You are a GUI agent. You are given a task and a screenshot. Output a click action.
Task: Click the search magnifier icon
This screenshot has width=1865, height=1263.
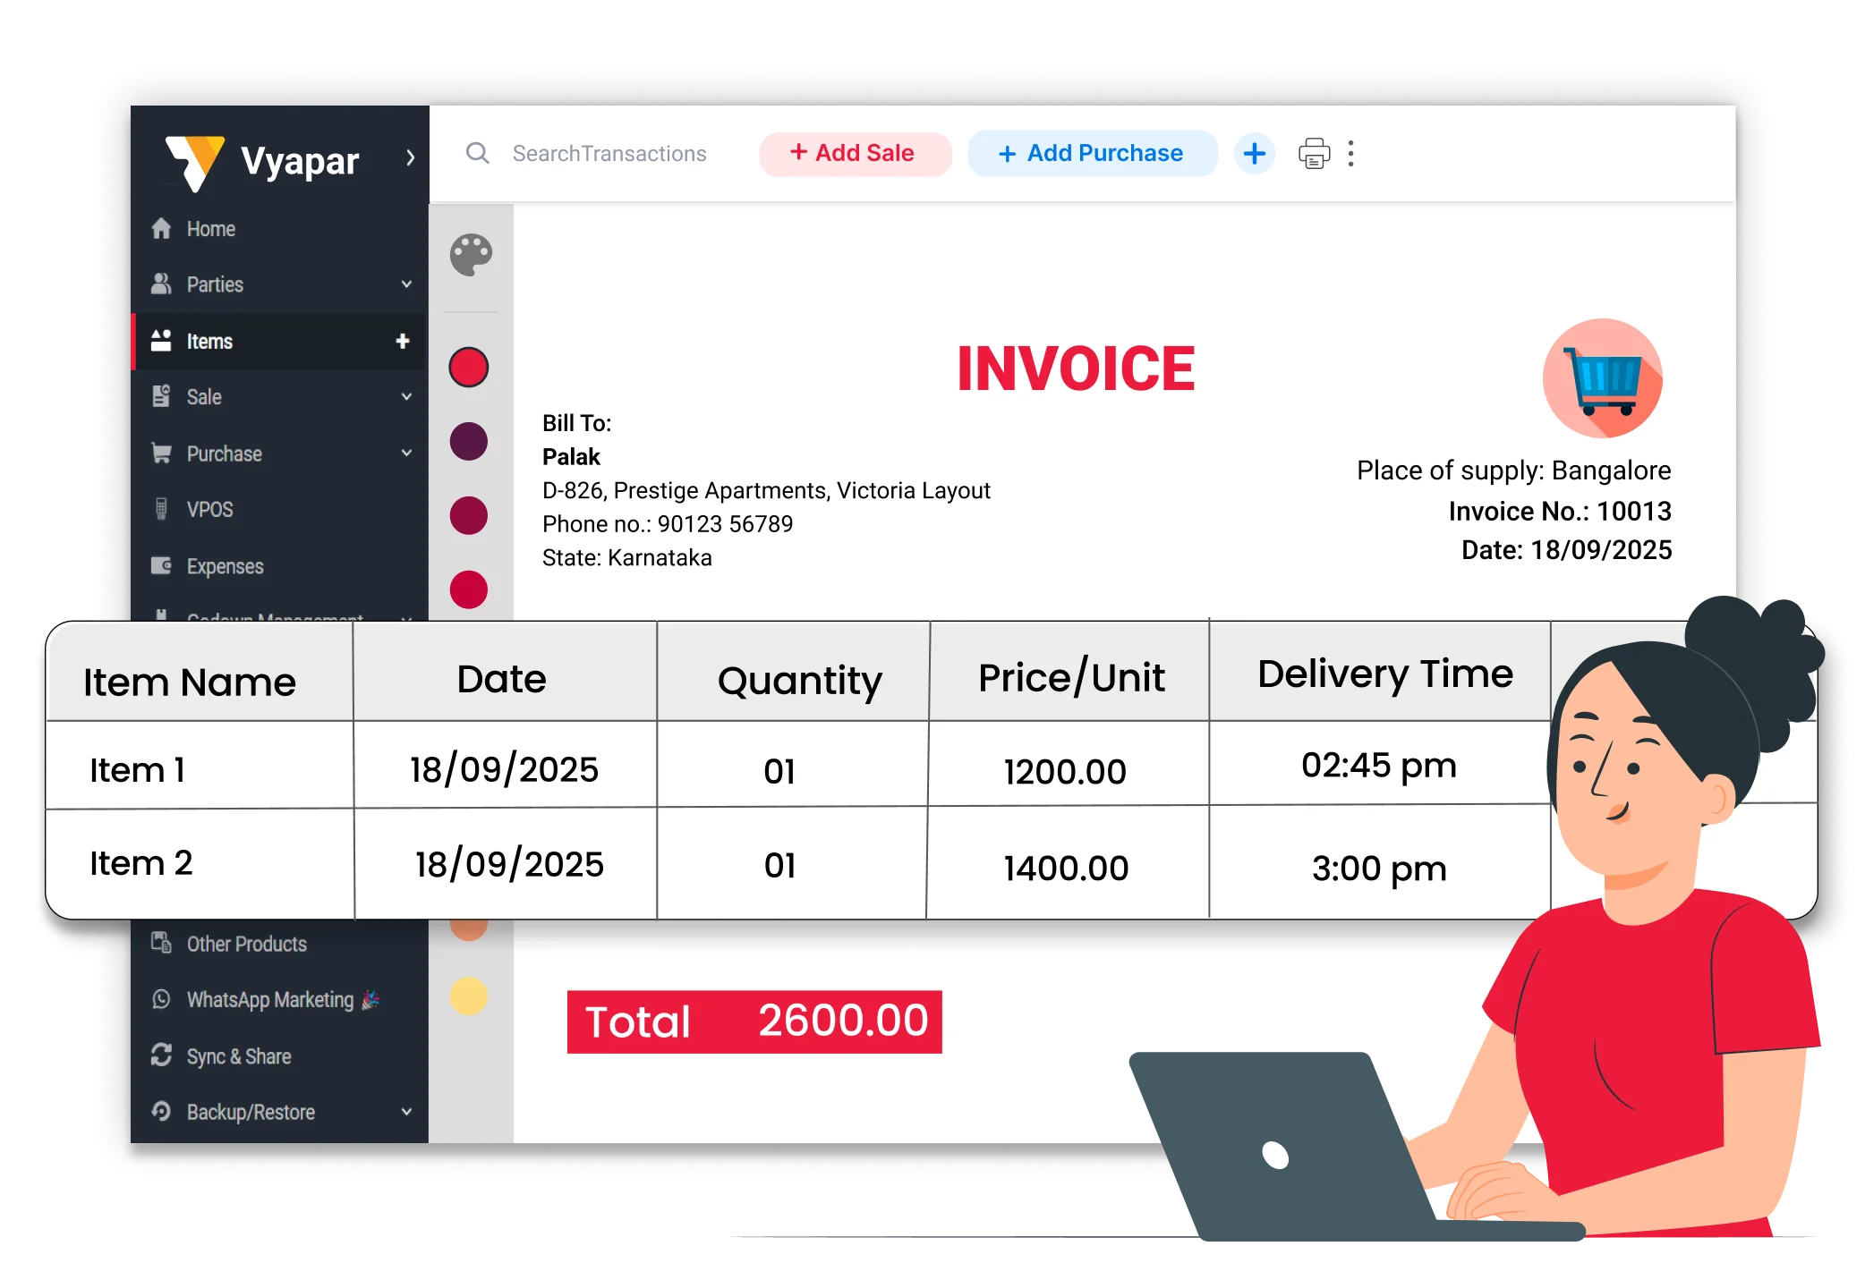click(478, 153)
